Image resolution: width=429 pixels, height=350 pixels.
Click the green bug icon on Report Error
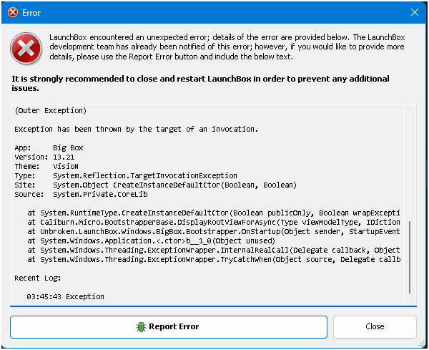141,326
